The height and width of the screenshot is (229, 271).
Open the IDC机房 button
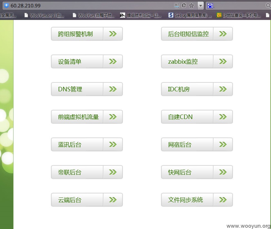(x=197, y=89)
